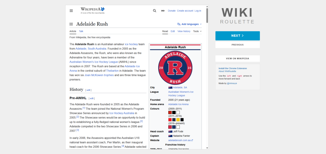The height and width of the screenshot is (154, 326).
Task: Open the @minouye author link
Action: tap(232, 83)
